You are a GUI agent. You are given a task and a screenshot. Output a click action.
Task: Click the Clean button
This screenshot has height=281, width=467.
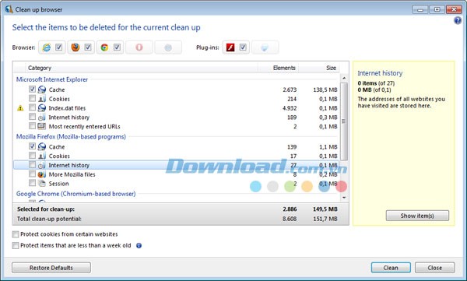391,268
